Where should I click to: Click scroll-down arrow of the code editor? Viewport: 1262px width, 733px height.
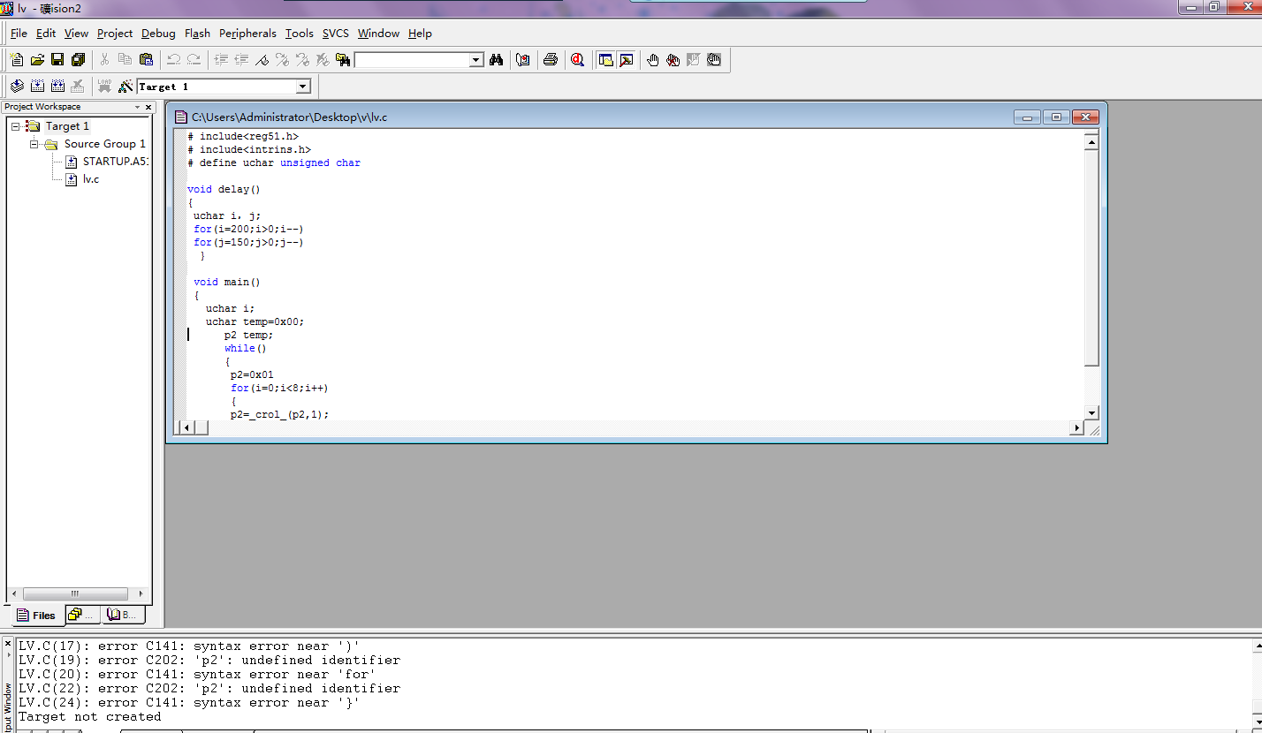(1091, 413)
